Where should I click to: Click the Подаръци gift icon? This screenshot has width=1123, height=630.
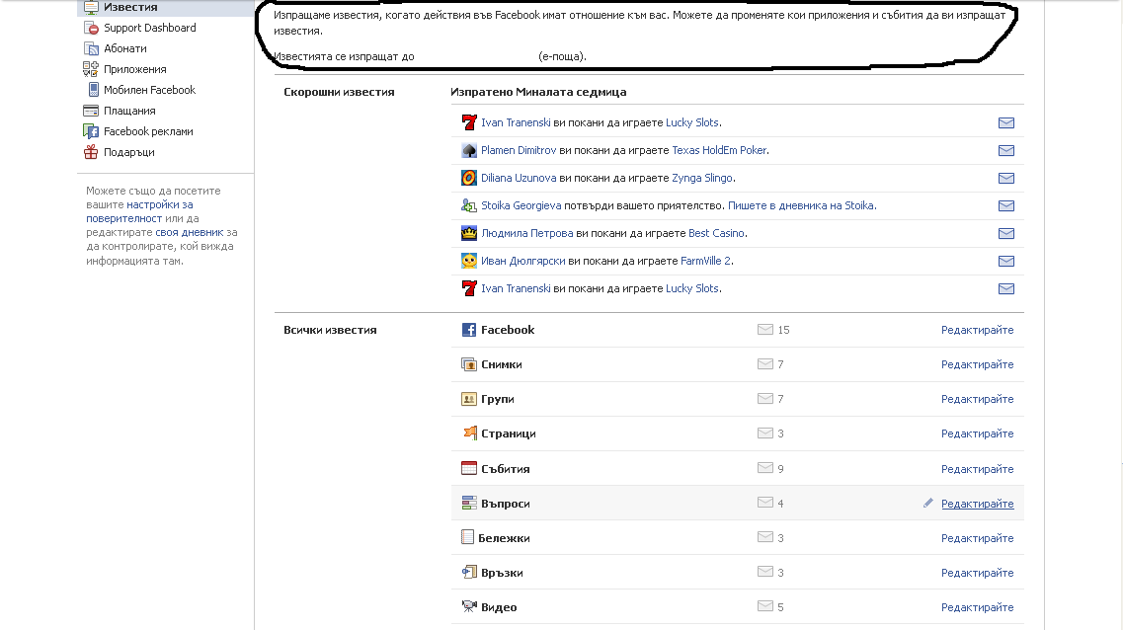[91, 152]
